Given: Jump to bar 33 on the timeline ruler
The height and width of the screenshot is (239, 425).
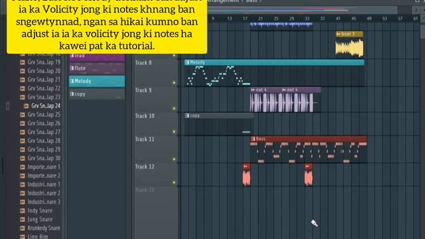Looking at the screenshot, I should pos(307,19).
